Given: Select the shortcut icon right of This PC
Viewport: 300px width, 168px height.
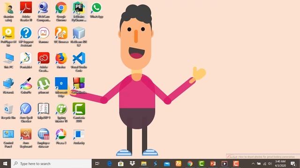Looking at the screenshot, I should (x=26, y=58).
